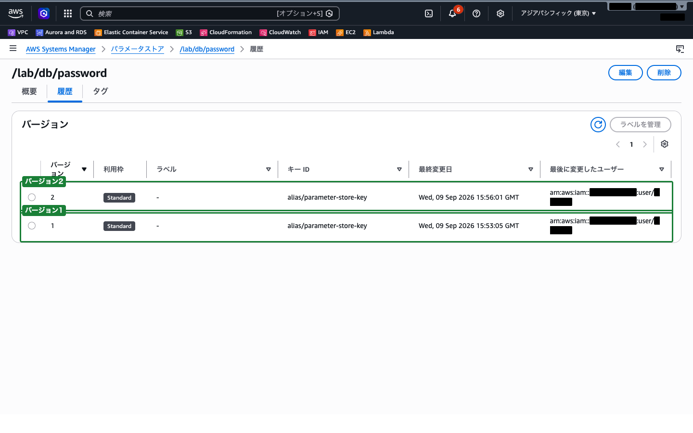Select page 1 in the pagination
The height and width of the screenshot is (433, 693).
pos(631,144)
